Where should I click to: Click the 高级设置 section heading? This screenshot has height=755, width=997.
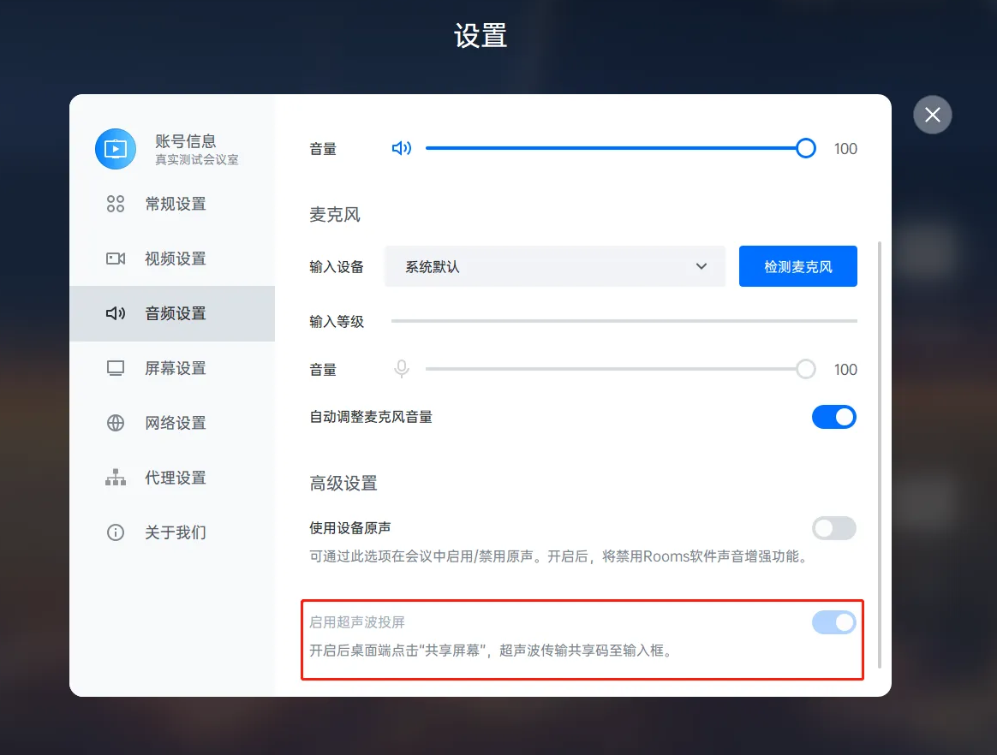pos(343,484)
